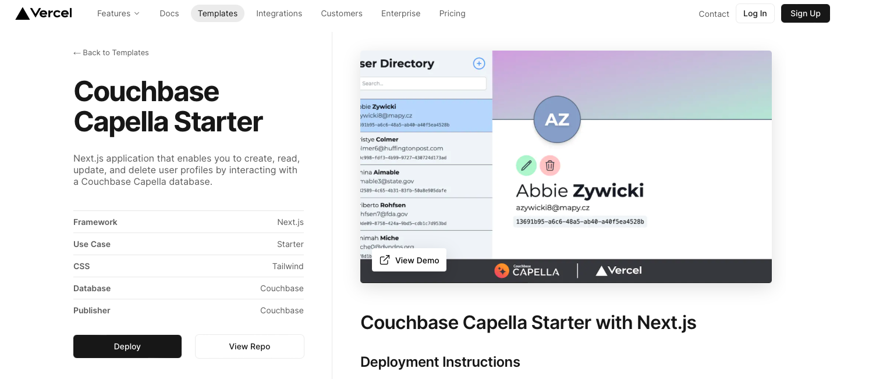
Task: Click the Vercel logo in the top navigation
Action: 43,13
